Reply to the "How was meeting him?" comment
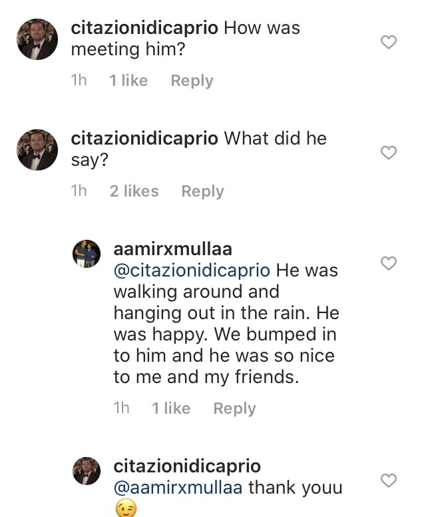This screenshot has width=426, height=517. coord(192,81)
